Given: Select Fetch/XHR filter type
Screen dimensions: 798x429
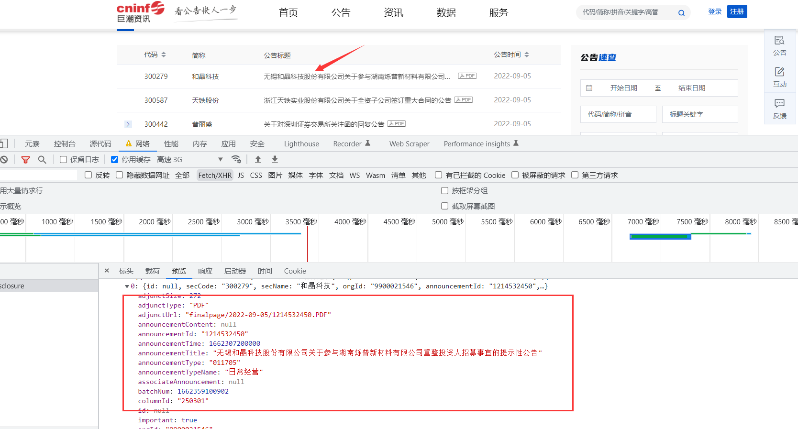Looking at the screenshot, I should pyautogui.click(x=215, y=175).
